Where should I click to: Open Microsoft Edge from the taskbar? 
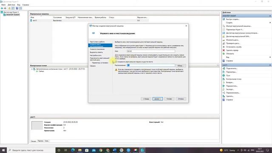point(73,150)
